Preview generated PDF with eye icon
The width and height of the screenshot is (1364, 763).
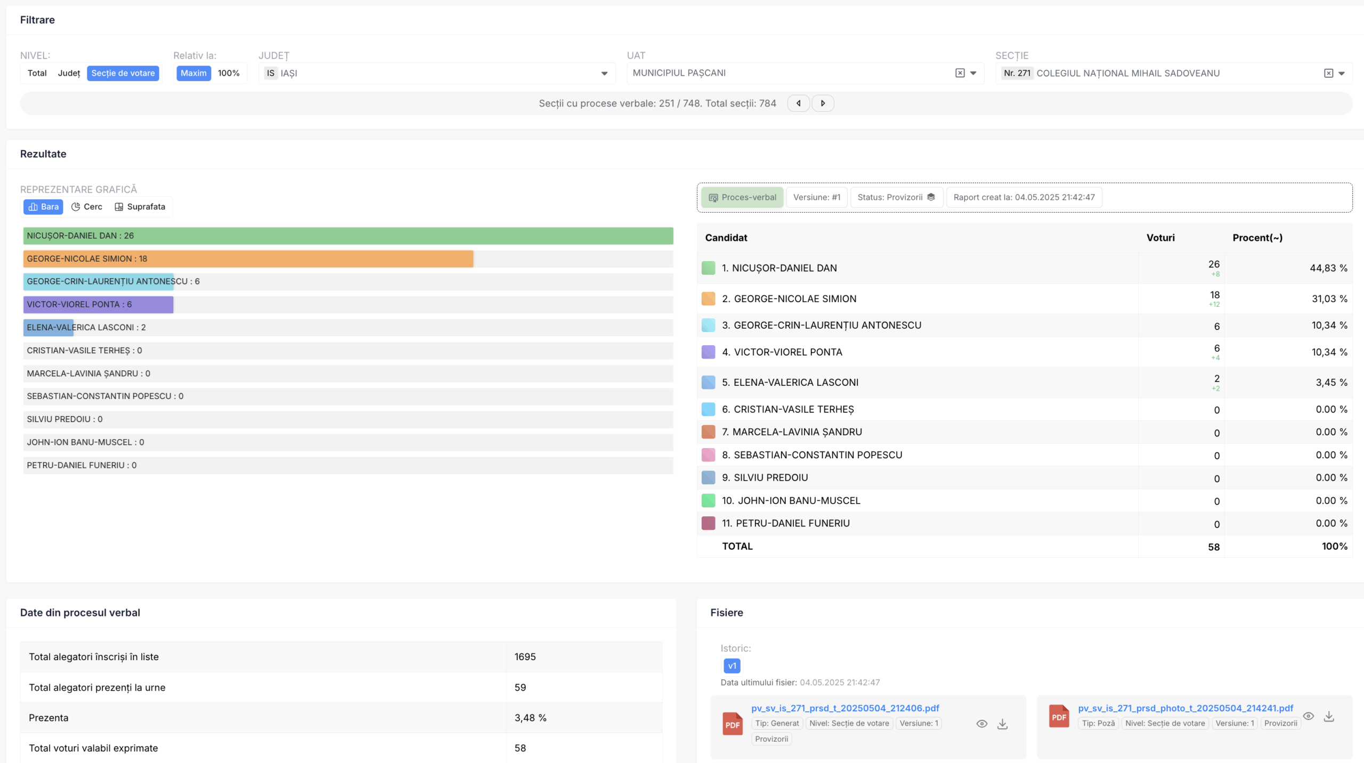pyautogui.click(x=981, y=724)
